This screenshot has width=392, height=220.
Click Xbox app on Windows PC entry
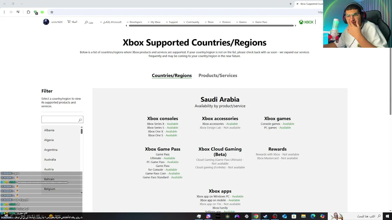pos(220,196)
